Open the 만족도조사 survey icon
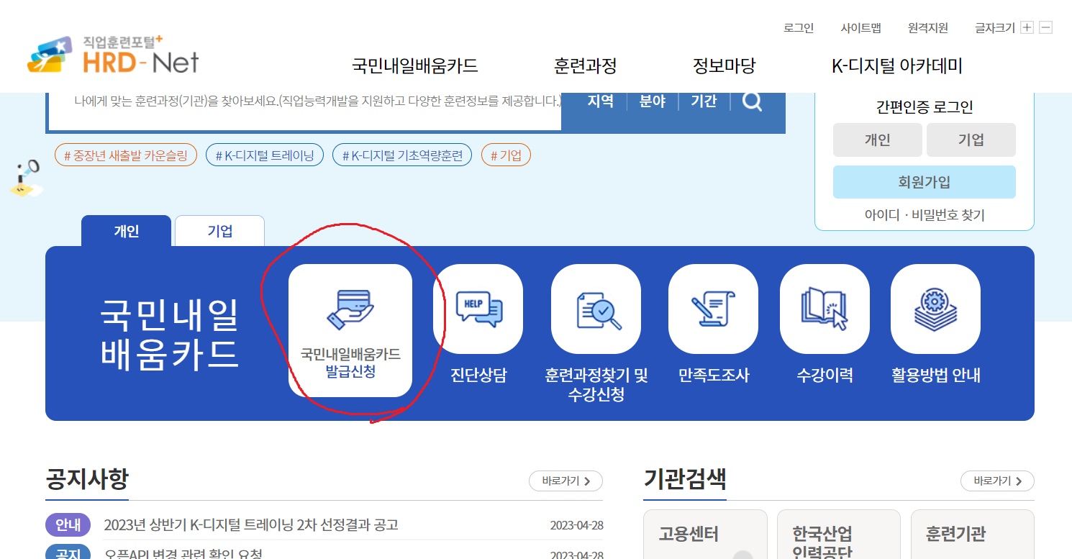 click(713, 309)
